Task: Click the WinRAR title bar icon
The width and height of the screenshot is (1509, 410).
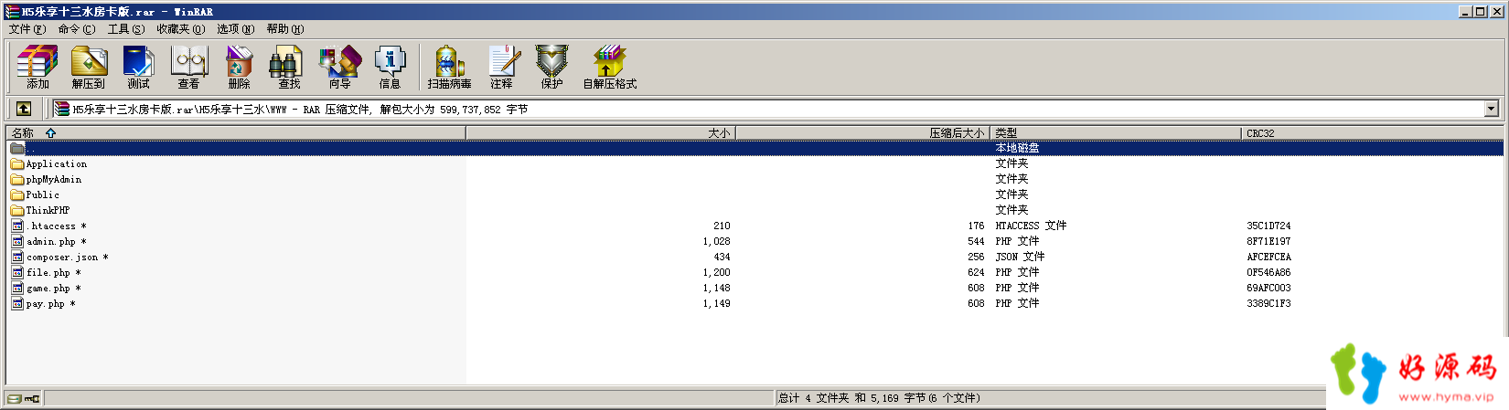Action: 12,12
